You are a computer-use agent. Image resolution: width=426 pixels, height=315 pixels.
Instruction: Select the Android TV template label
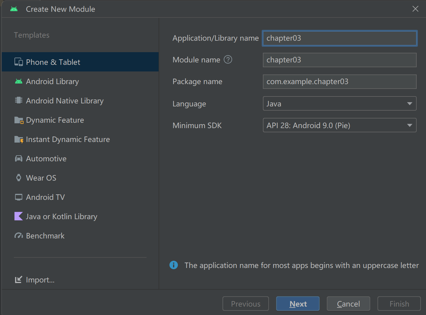click(x=45, y=197)
